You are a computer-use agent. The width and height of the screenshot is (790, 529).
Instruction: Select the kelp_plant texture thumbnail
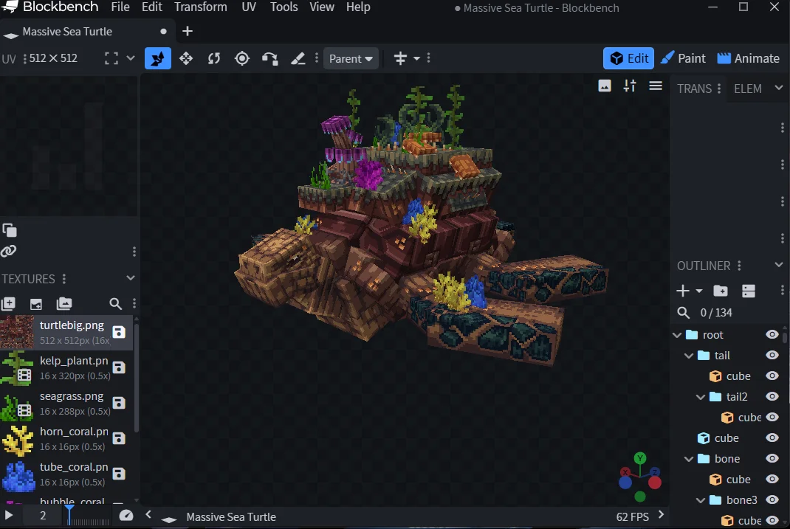pos(17,367)
